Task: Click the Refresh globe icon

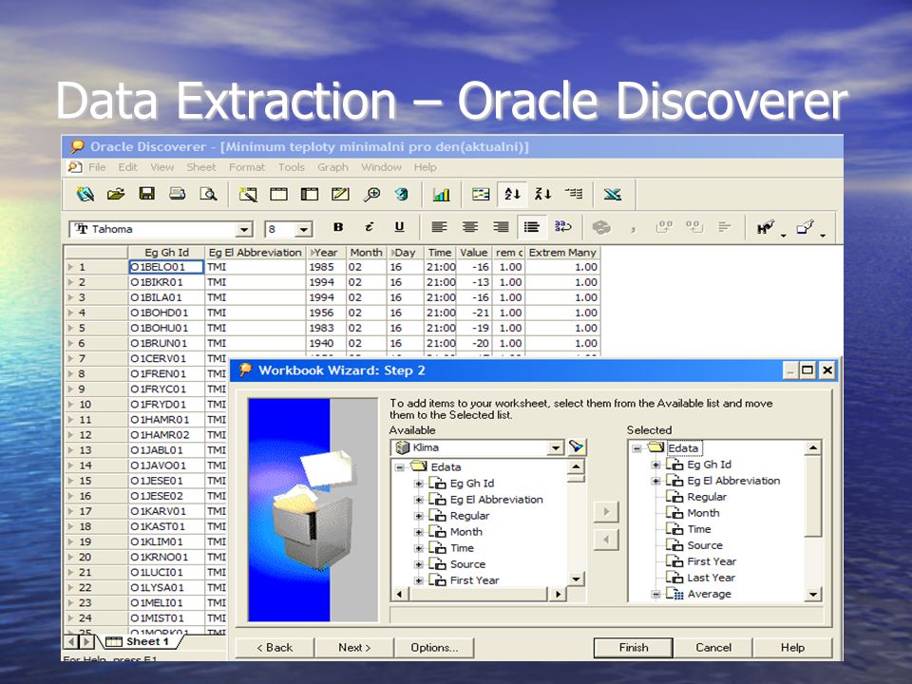Action: (401, 194)
